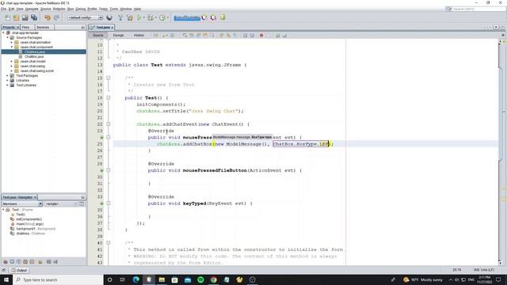Collapse the code fold at line 22
This screenshot has width=507, height=285.
tap(109, 124)
